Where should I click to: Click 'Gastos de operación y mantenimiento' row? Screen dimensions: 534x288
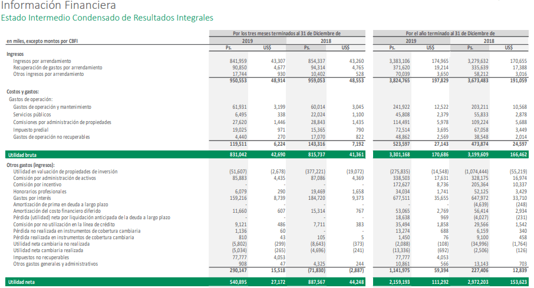point(52,107)
